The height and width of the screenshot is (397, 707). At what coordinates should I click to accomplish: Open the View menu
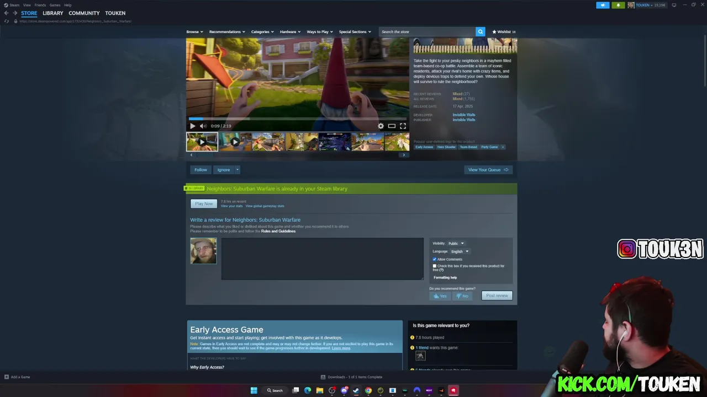click(x=27, y=5)
